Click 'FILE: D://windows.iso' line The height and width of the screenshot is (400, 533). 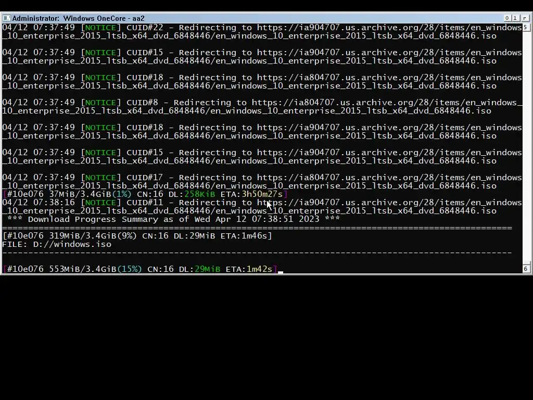[x=57, y=244]
